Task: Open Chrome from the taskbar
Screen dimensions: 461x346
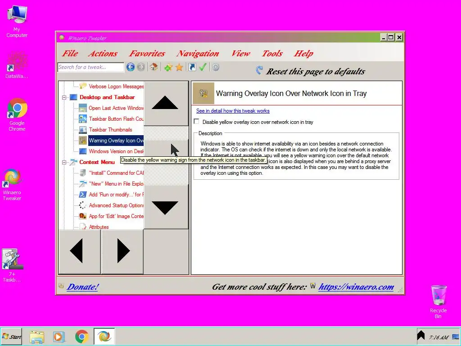Action: [82, 337]
